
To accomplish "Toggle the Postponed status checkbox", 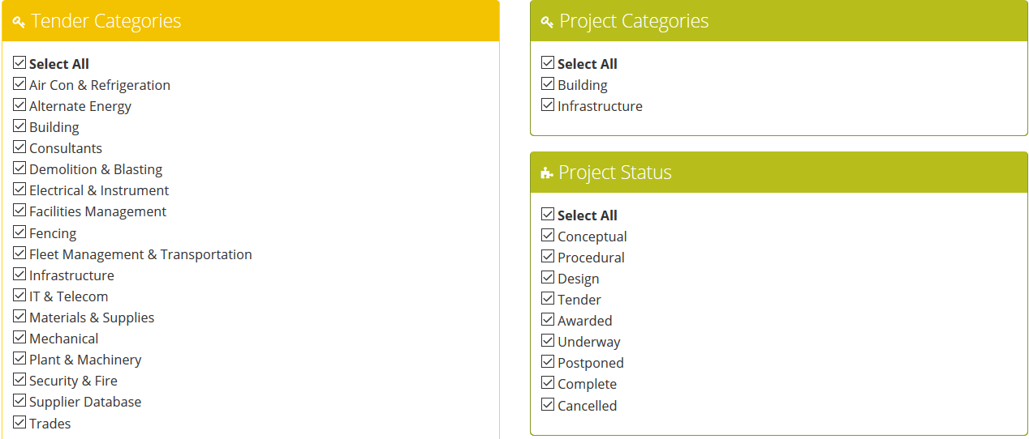I will pyautogui.click(x=548, y=361).
